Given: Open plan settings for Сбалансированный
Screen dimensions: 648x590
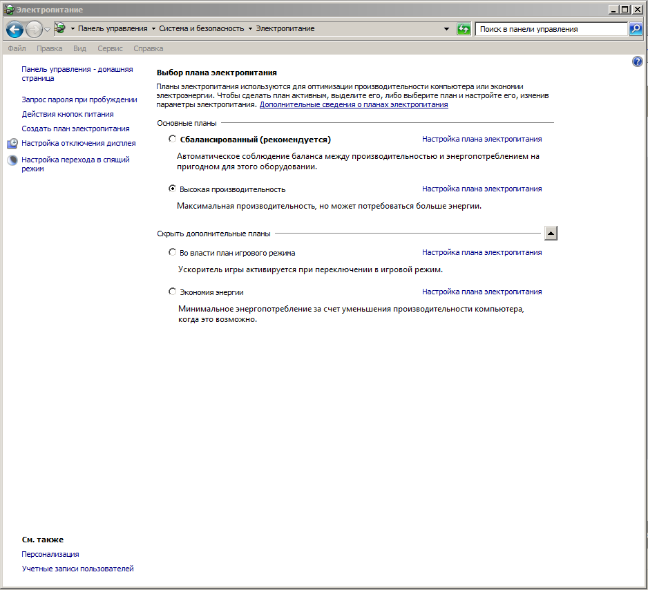Looking at the screenshot, I should (x=482, y=139).
